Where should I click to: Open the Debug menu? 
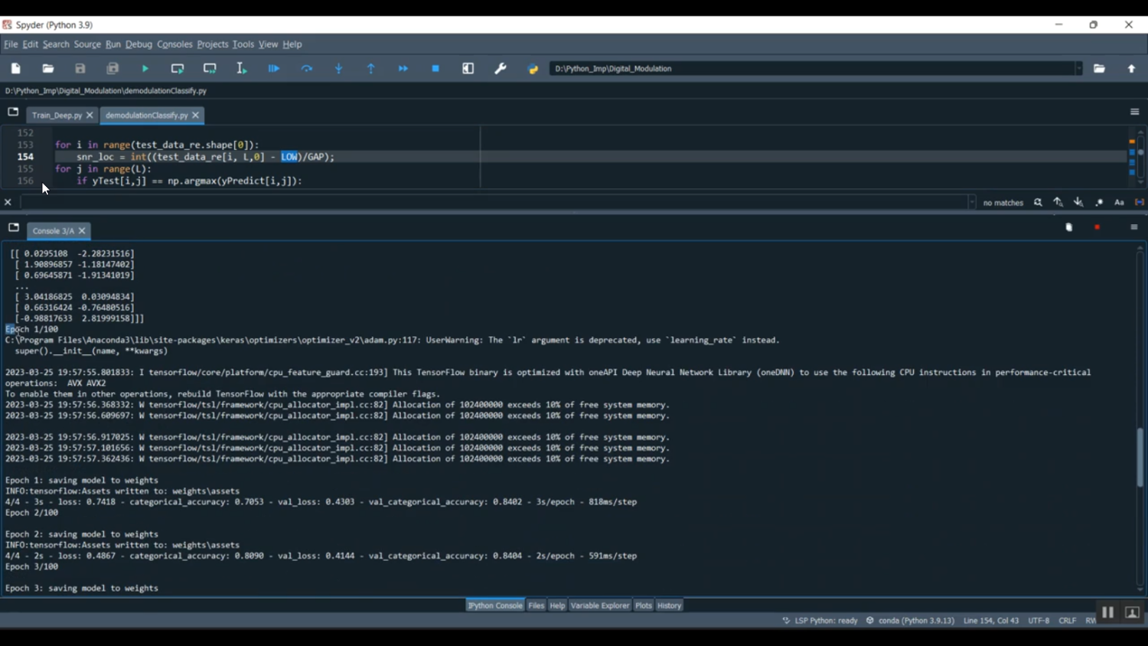coord(139,44)
